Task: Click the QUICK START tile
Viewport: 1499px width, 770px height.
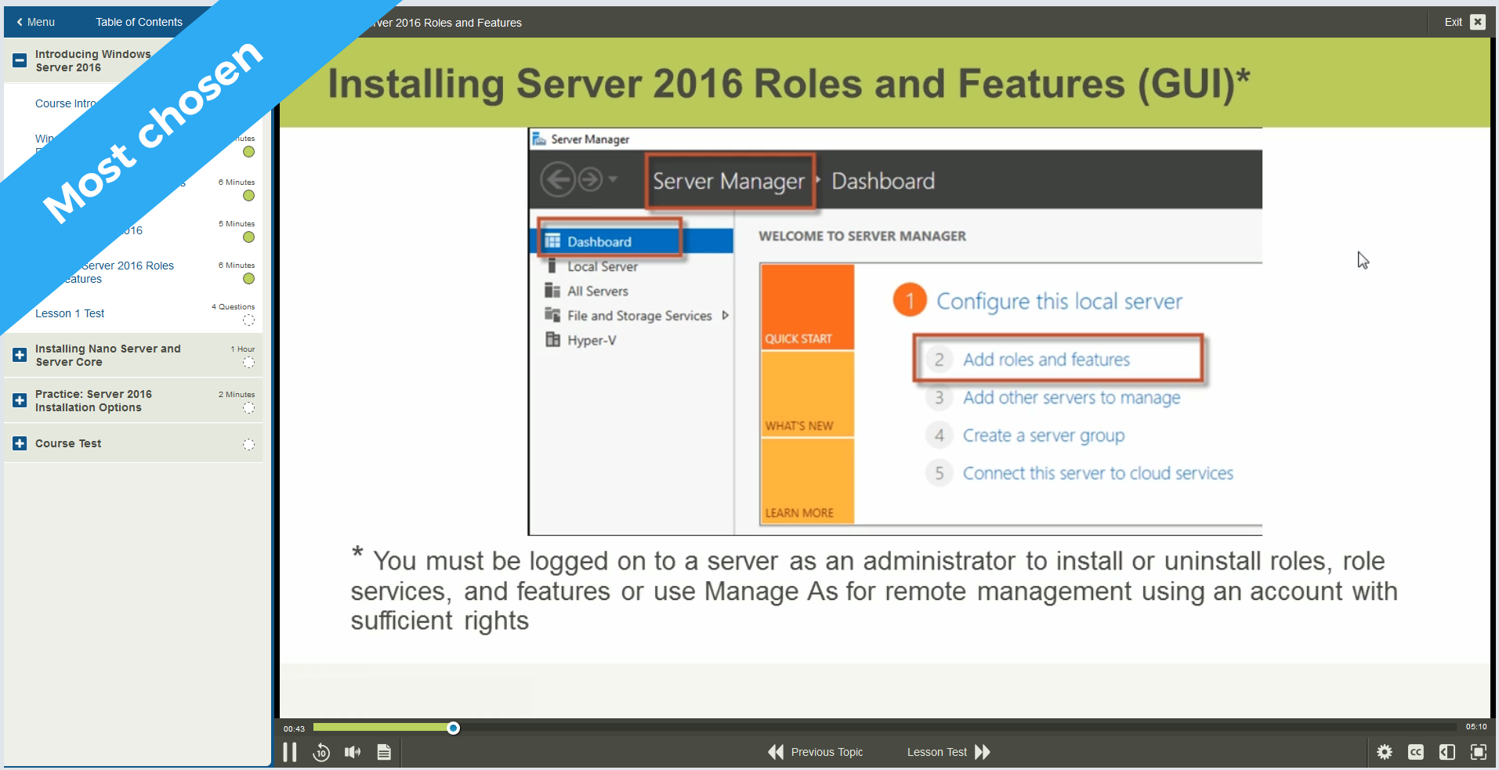Action: coord(807,307)
